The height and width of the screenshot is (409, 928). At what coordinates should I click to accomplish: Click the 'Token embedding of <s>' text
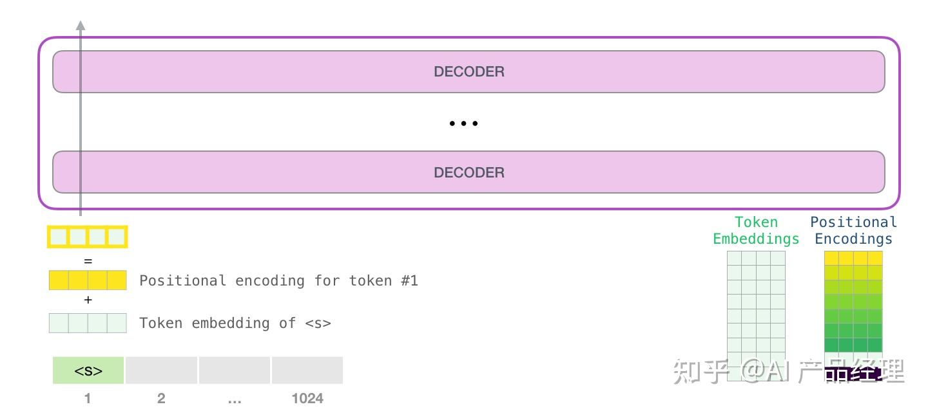(x=235, y=323)
